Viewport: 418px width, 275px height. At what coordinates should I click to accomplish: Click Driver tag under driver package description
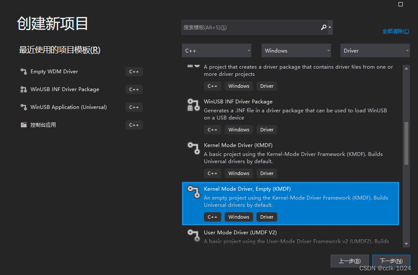click(x=267, y=86)
